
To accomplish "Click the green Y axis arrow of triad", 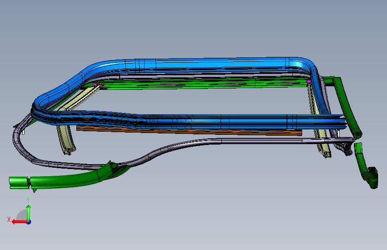I will (x=29, y=212).
